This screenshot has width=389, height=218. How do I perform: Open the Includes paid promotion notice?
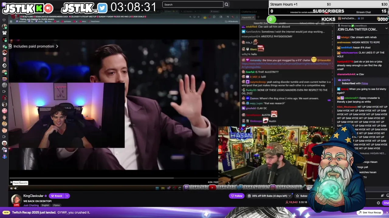(x=33, y=46)
